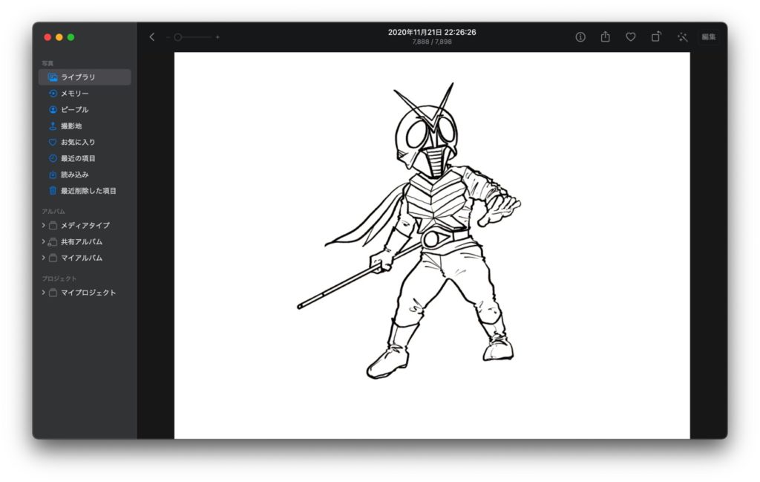Click the マイプロジェクト folder icon
Viewport: 760px width, 482px height.
coord(53,293)
